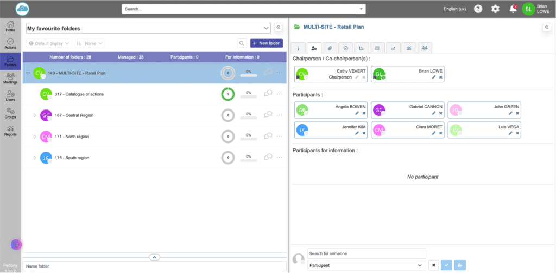The image size is (556, 273).
Task: Edit Angela BOWEN's participant role pencil
Action: pos(357,113)
